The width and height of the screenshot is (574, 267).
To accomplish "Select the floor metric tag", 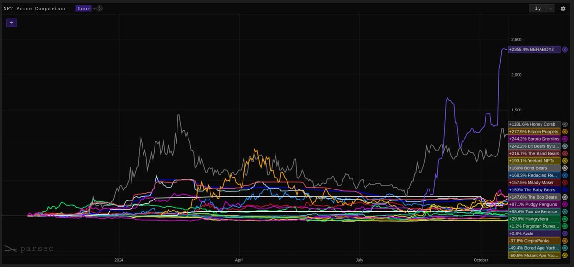I will pos(83,9).
